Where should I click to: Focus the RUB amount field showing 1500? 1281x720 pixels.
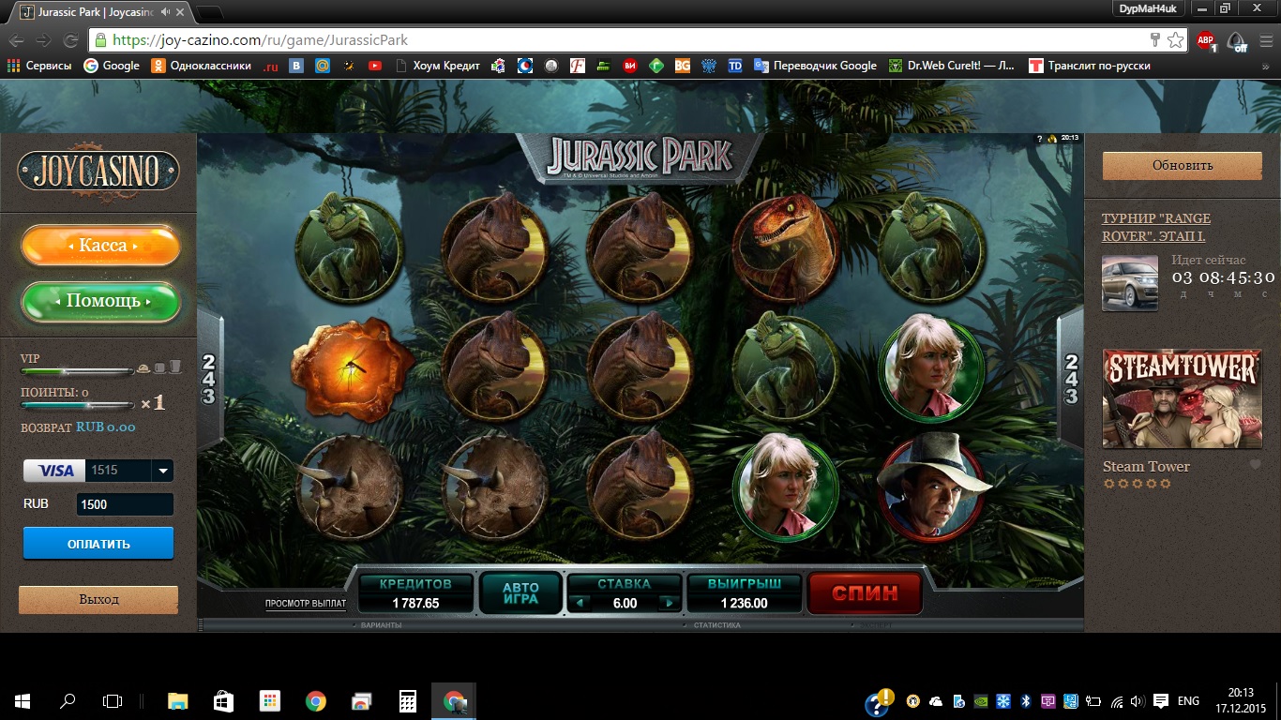tap(125, 504)
